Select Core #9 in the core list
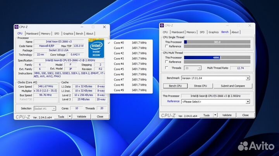 (x=129, y=90)
